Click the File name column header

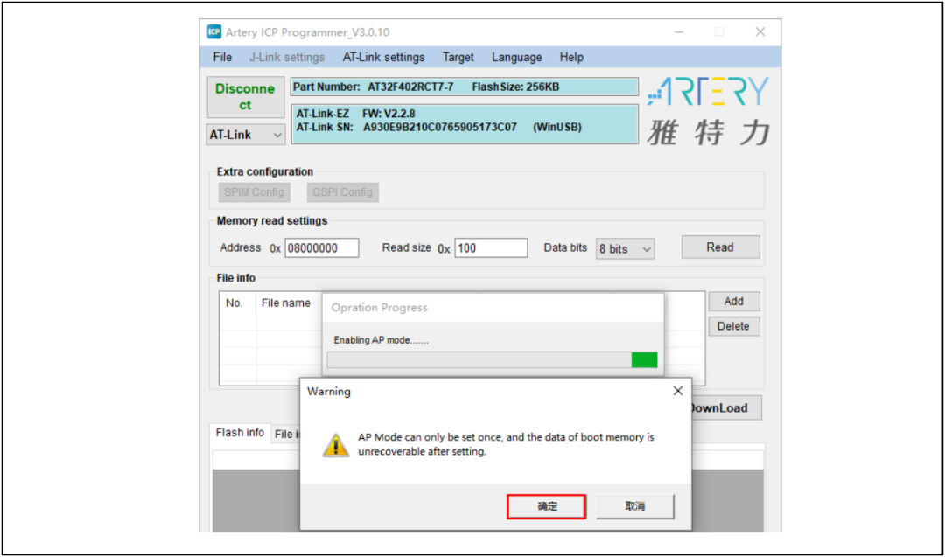pyautogui.click(x=285, y=303)
